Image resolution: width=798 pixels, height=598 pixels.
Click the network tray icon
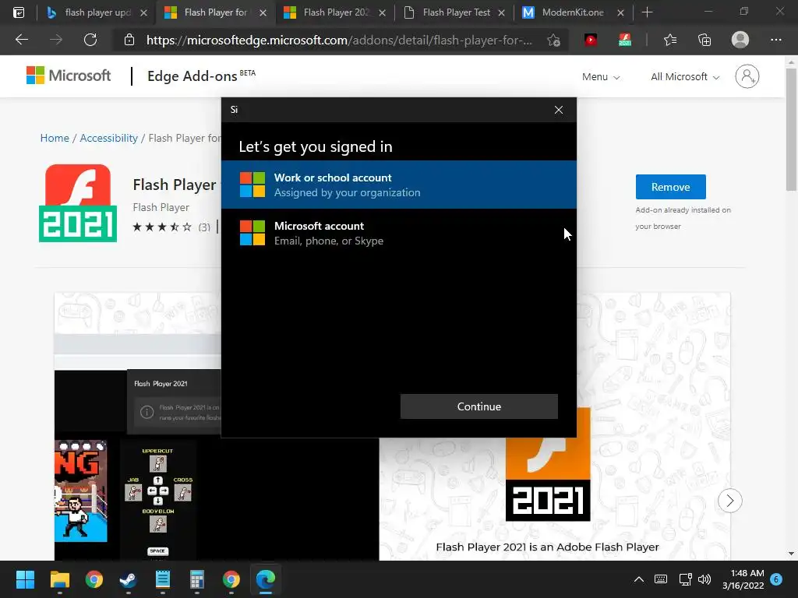coord(685,579)
